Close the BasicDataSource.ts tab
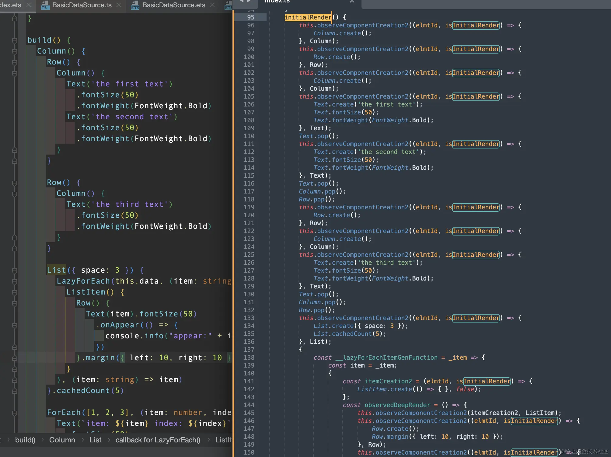This screenshot has width=611, height=457. click(x=119, y=5)
